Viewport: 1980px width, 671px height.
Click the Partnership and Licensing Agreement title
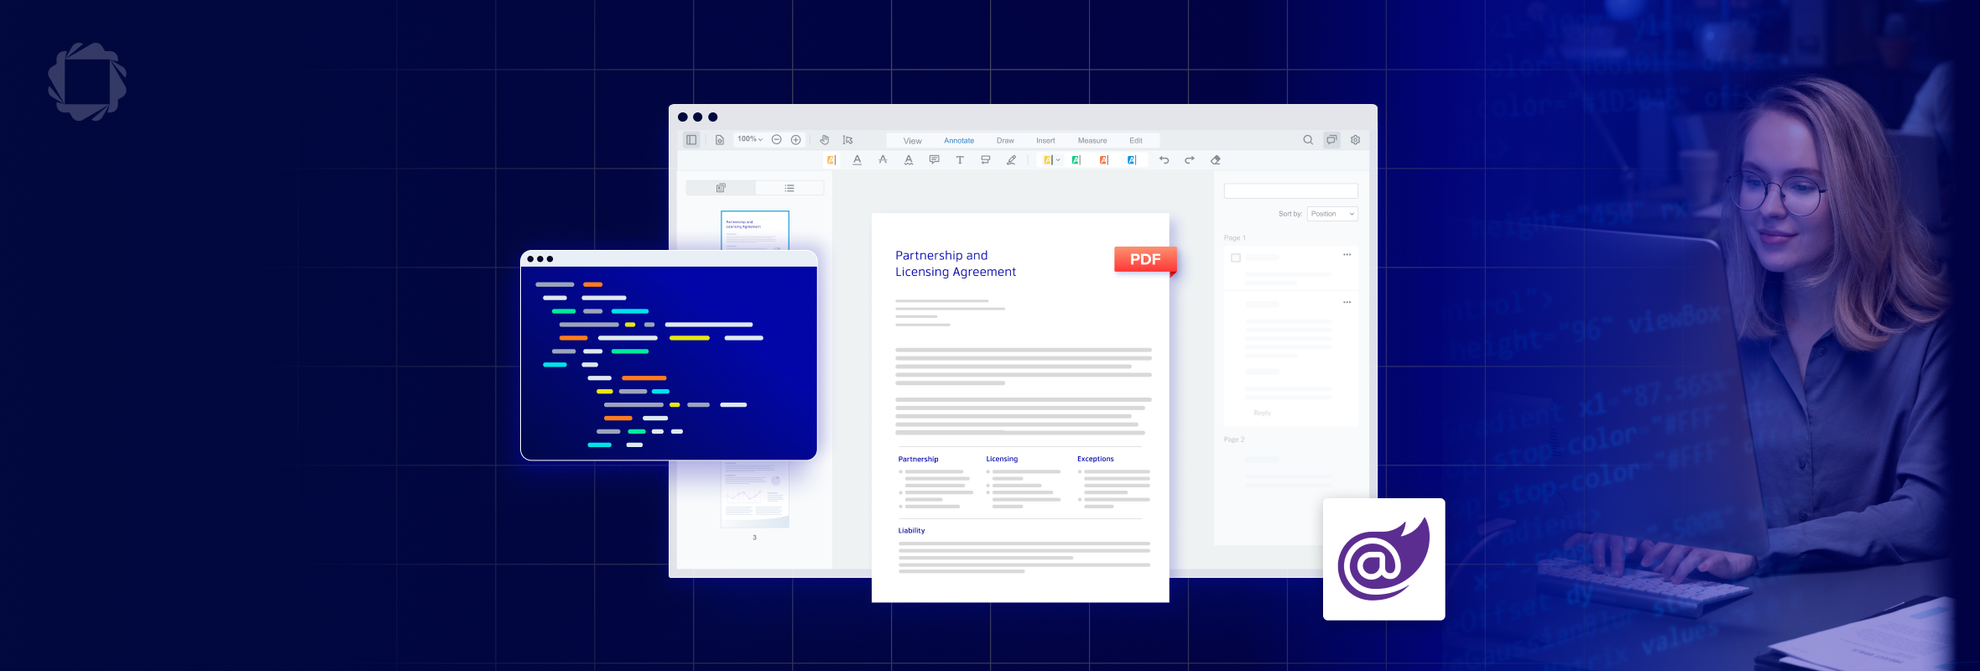(956, 263)
